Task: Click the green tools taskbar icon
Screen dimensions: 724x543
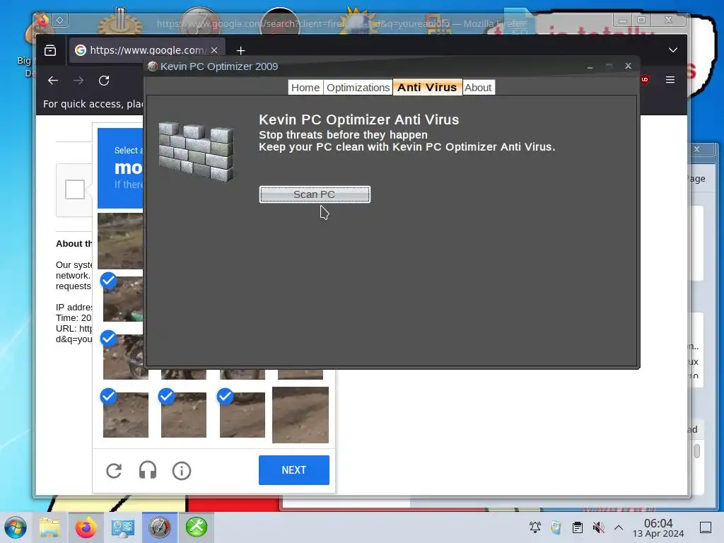Action: pyautogui.click(x=197, y=527)
